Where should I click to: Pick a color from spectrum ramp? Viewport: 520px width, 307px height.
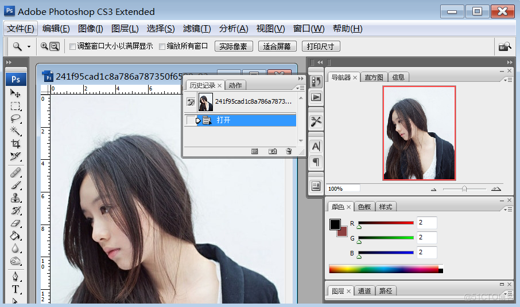tap(386, 269)
